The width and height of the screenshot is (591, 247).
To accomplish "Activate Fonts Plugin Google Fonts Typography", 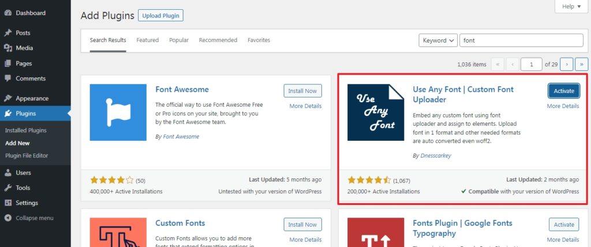I will tap(564, 224).
